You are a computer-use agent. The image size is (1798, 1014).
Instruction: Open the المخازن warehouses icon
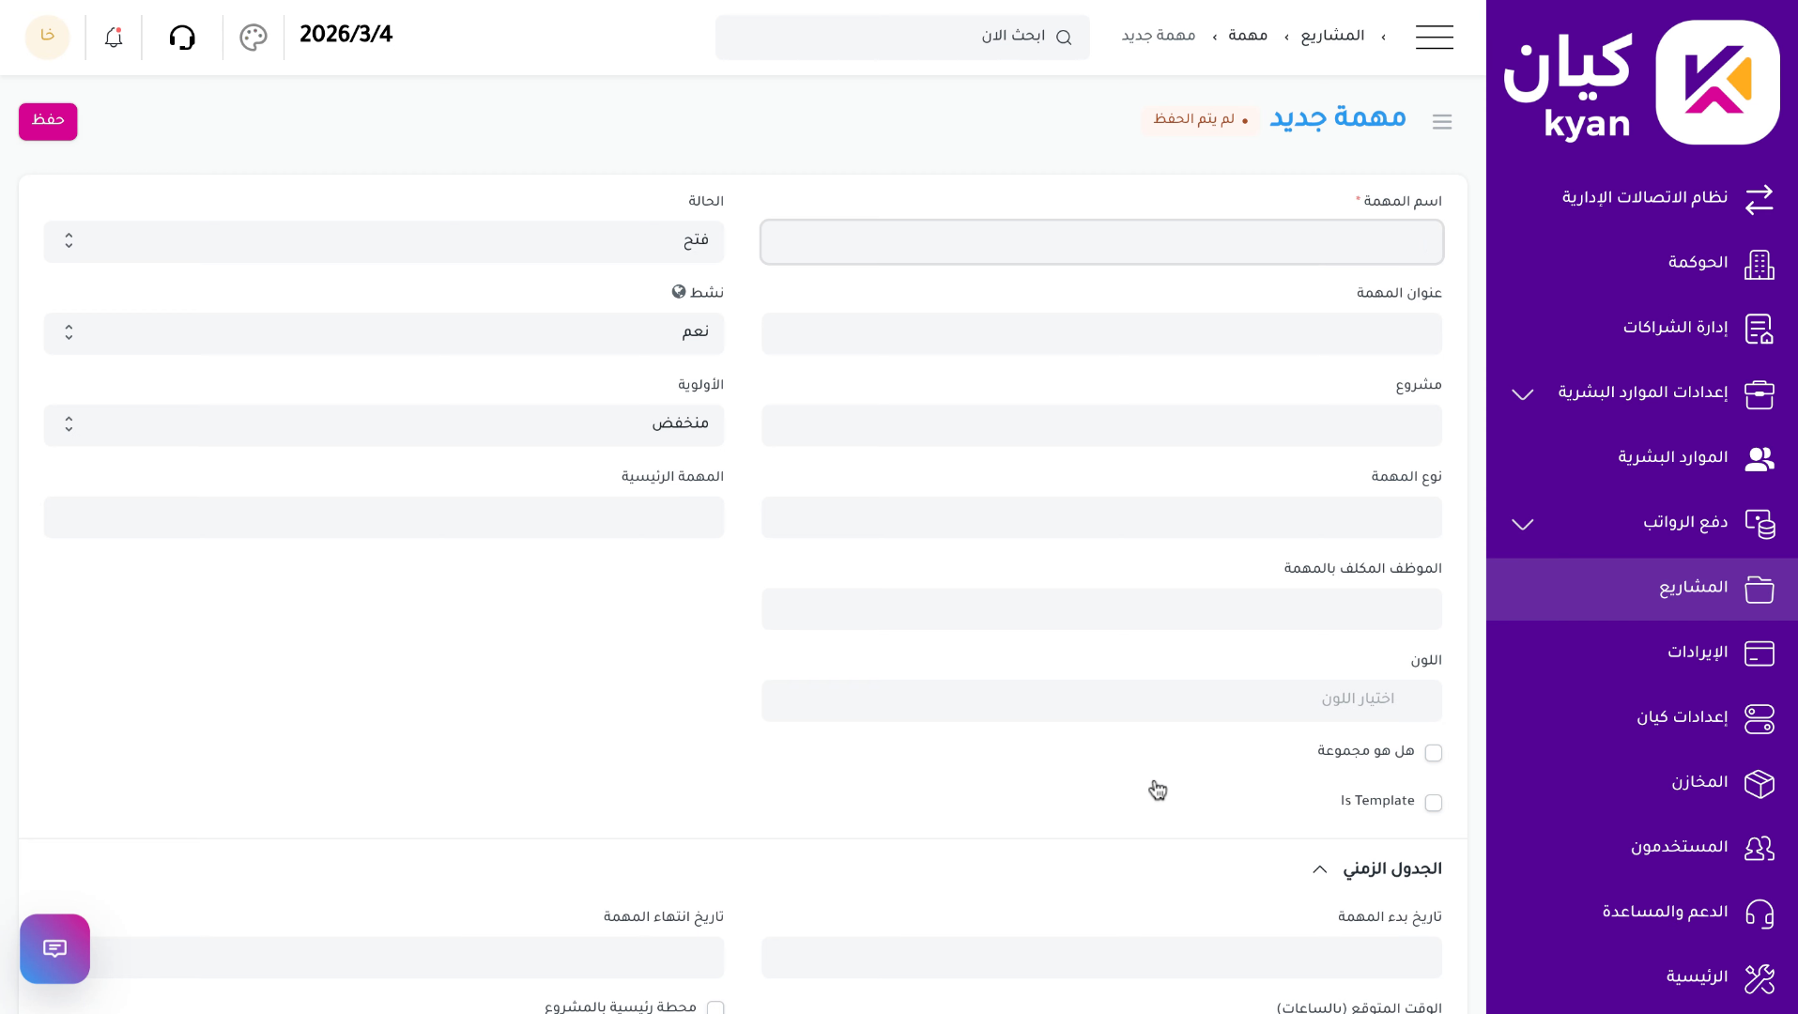tap(1760, 783)
